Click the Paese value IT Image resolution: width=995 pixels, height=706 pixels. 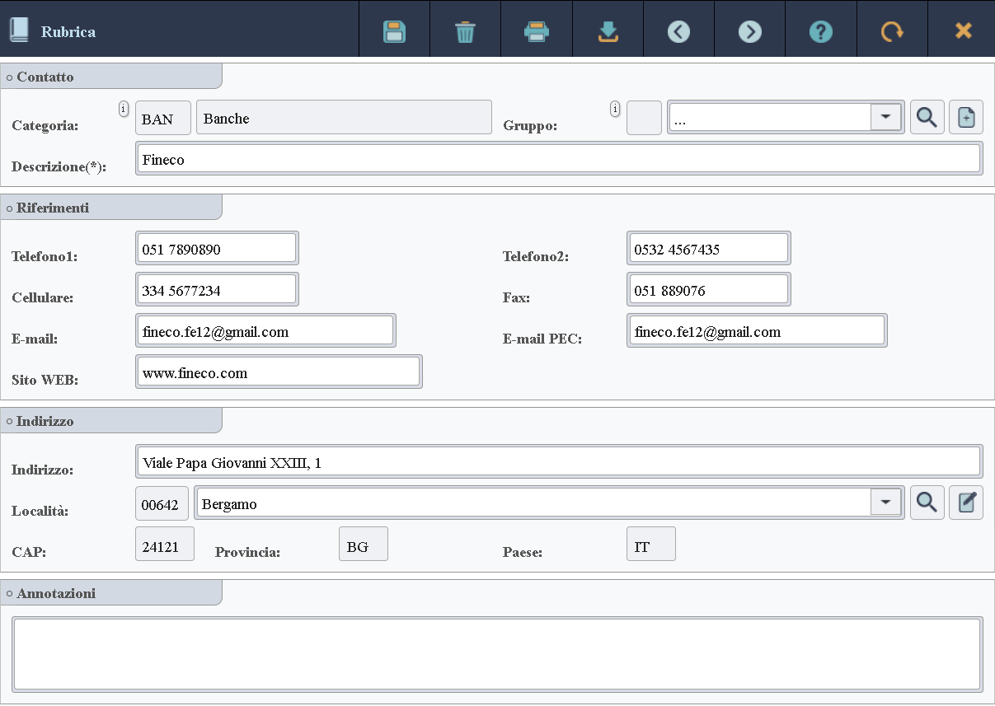[651, 545]
